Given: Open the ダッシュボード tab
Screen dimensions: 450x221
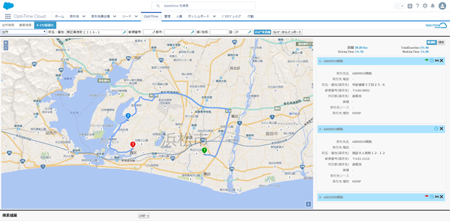Looking at the screenshot, I should point(199,16).
